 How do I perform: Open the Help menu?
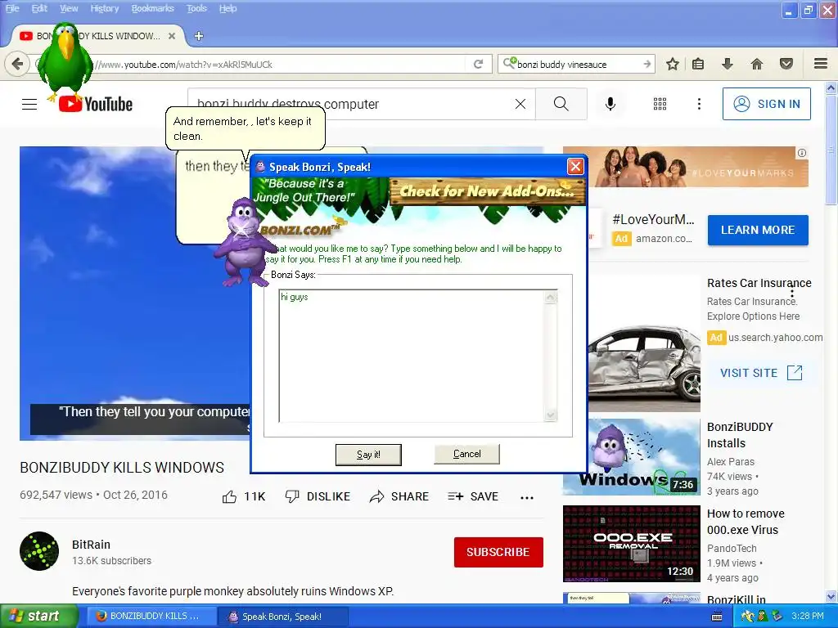point(228,8)
